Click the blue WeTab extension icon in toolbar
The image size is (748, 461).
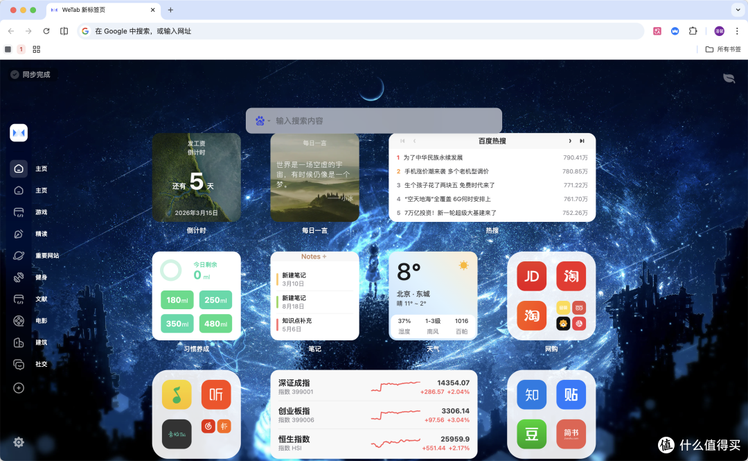click(675, 31)
